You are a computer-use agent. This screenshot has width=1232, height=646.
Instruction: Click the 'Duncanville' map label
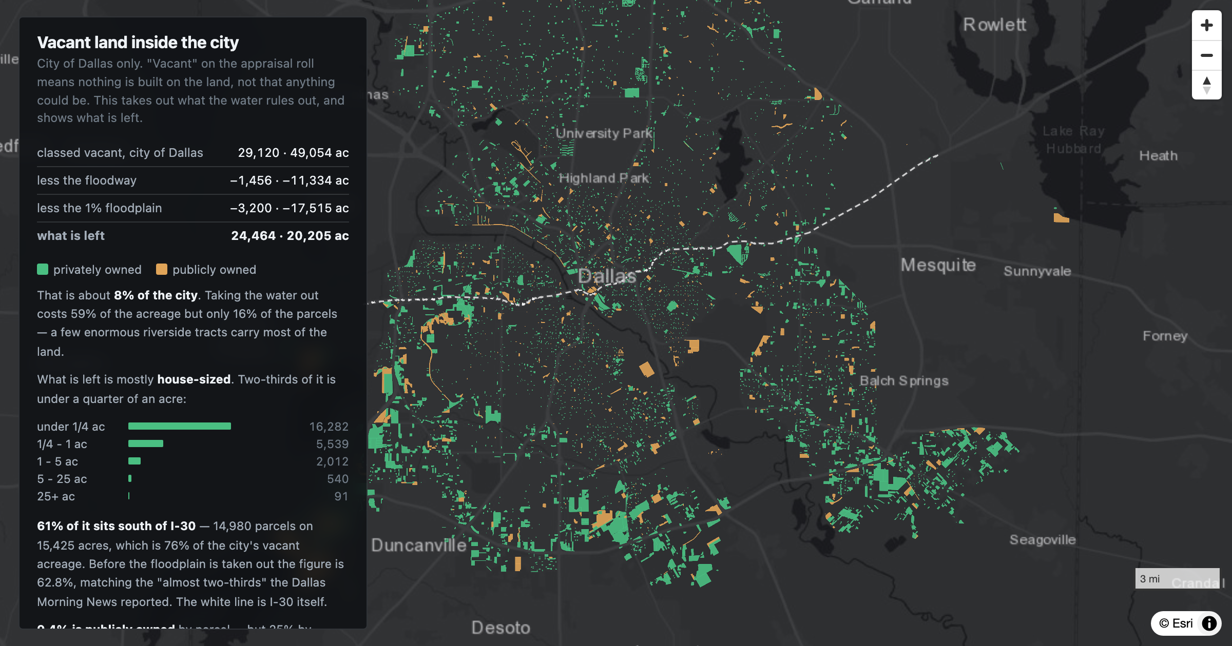tap(418, 545)
